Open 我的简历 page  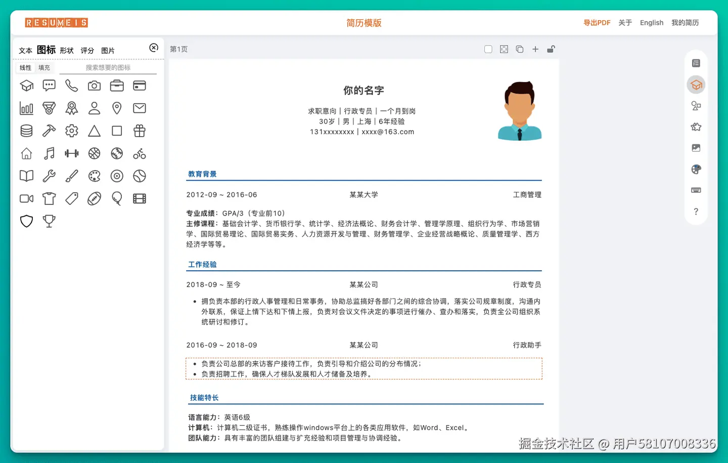(685, 23)
